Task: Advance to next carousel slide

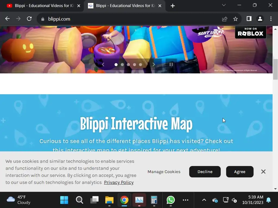Action: (154, 64)
